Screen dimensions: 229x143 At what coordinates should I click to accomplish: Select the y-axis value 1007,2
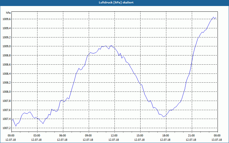pos(6,128)
